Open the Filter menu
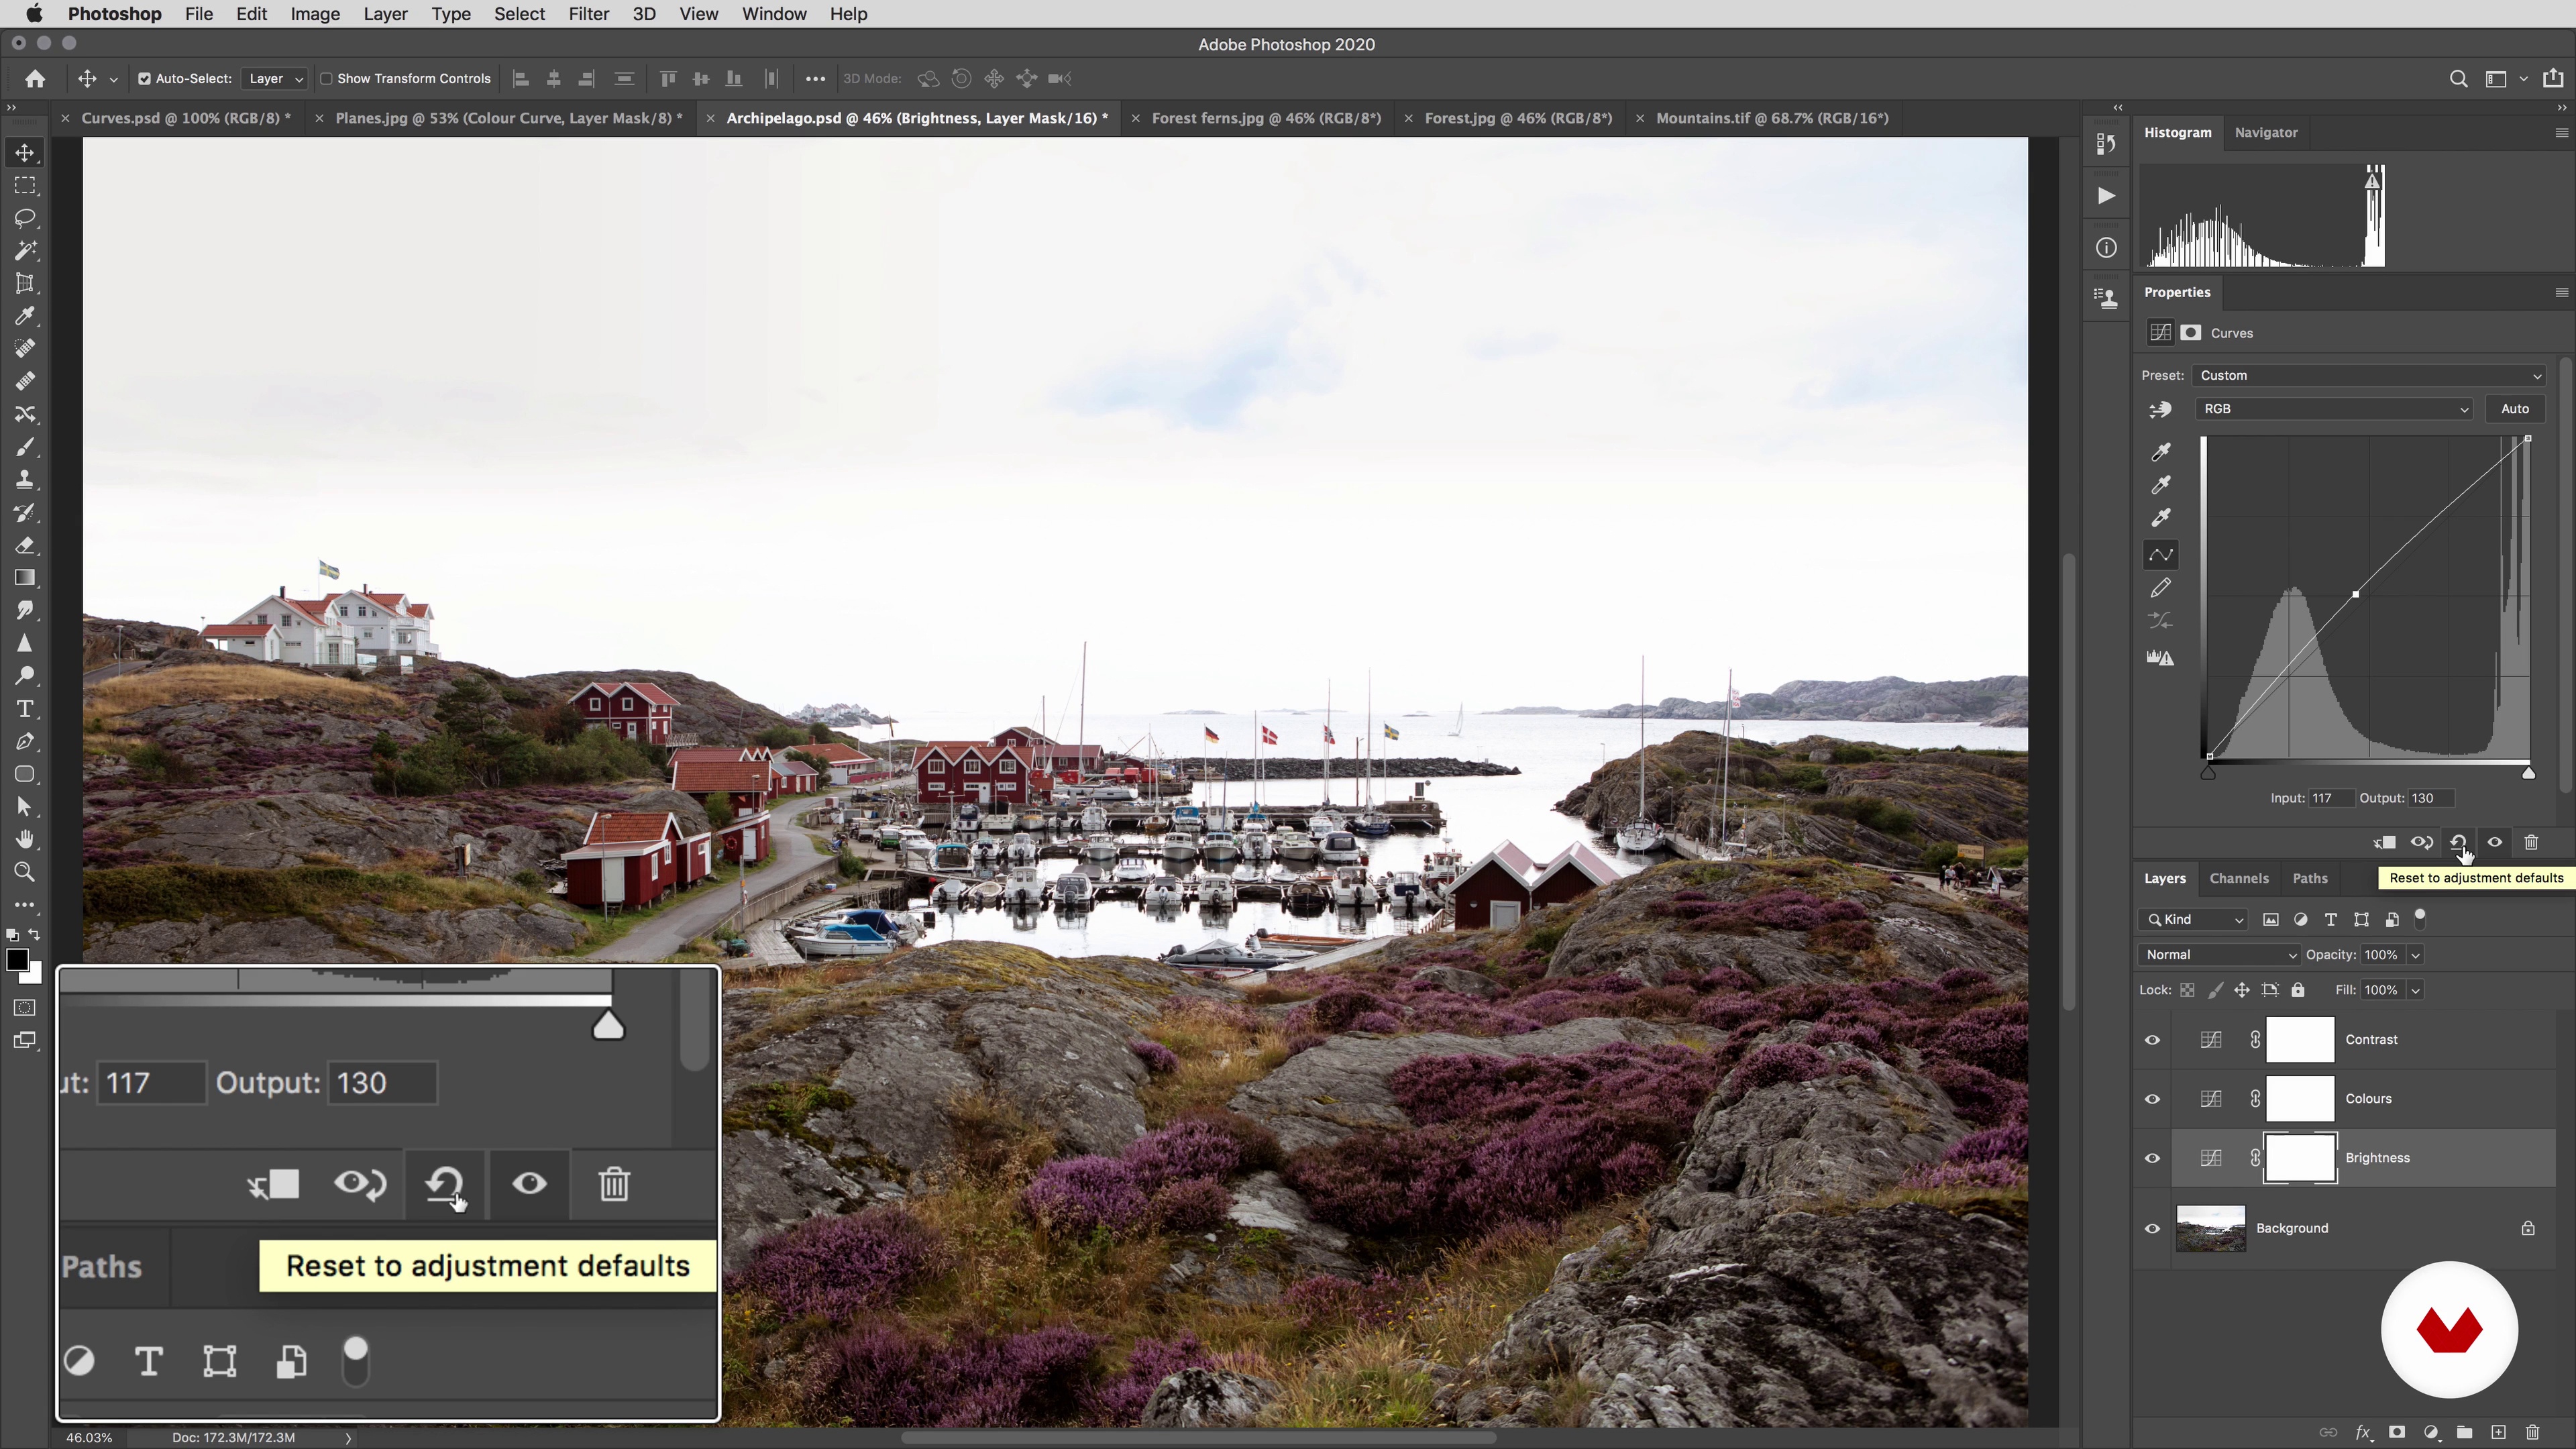The height and width of the screenshot is (1449, 2576). [588, 14]
